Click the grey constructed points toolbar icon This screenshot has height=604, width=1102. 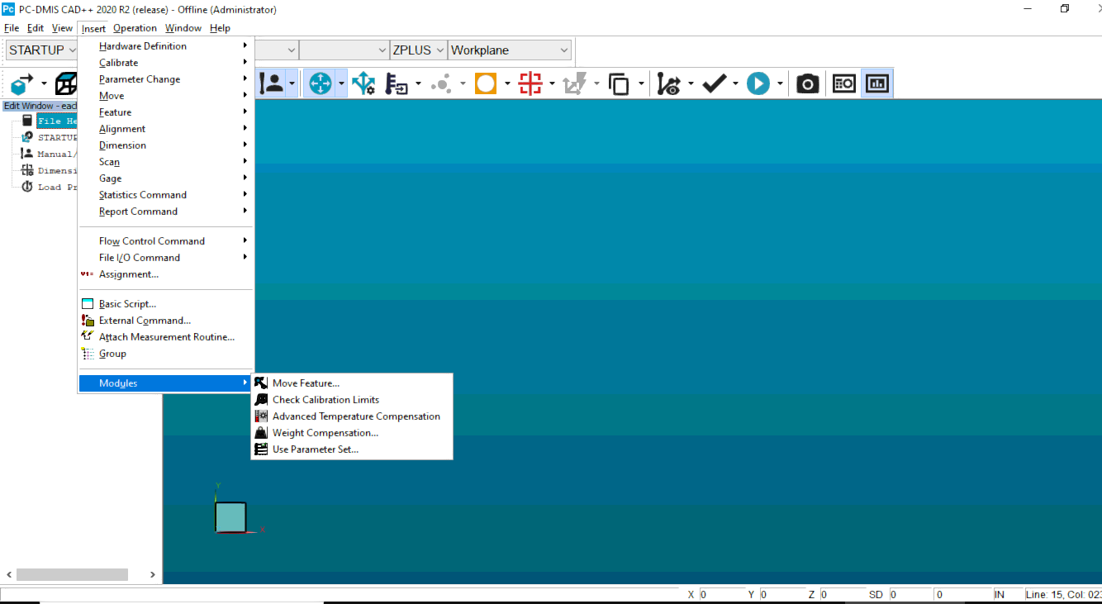click(x=441, y=83)
